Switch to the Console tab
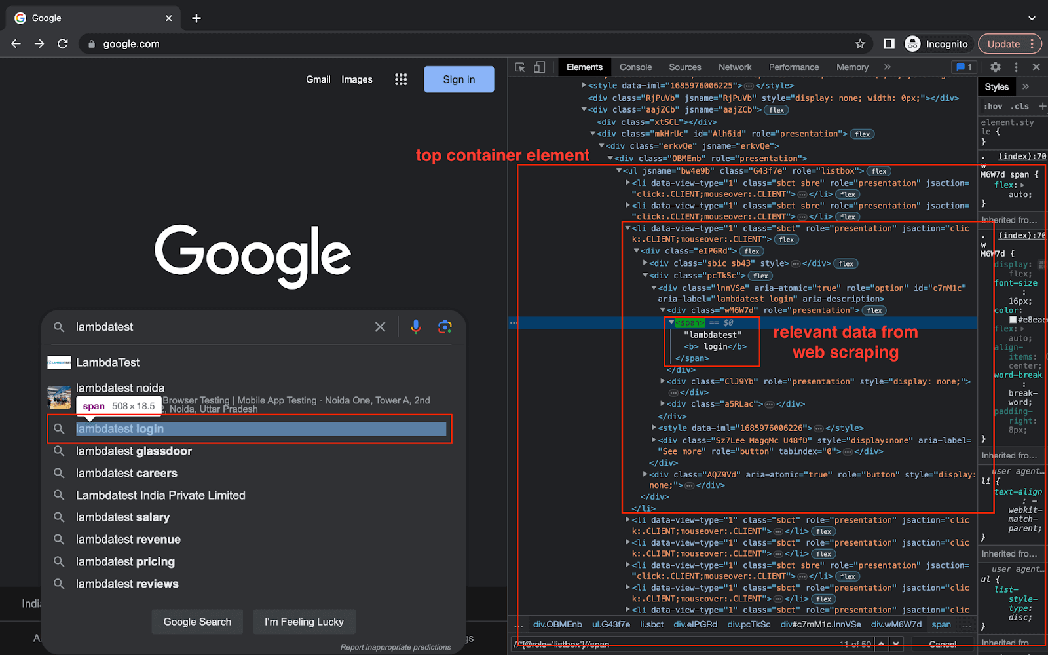The image size is (1048, 655). click(x=635, y=67)
